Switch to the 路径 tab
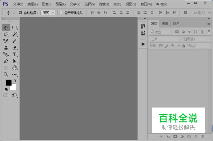The width and height of the screenshot is (213, 141). pyautogui.click(x=176, y=24)
